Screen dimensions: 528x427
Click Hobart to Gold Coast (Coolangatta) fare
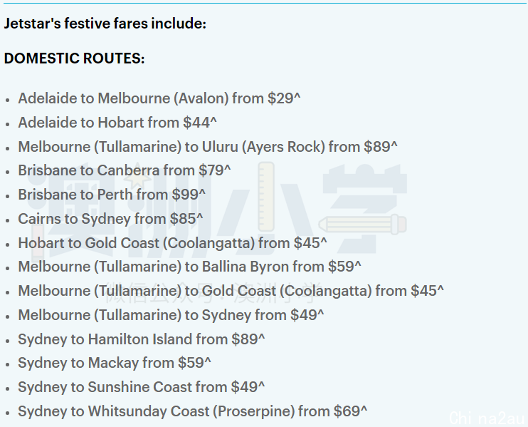[172, 243]
